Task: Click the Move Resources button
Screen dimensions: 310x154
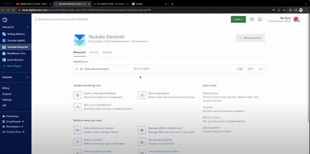Action: tap(250, 38)
